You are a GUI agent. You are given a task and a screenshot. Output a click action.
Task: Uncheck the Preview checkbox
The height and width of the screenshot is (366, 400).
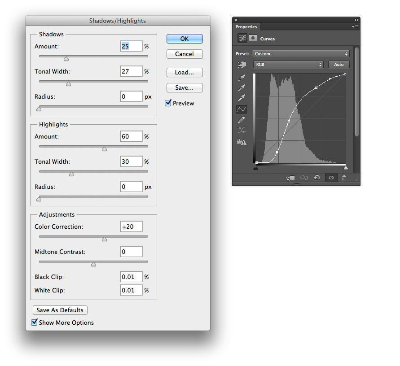point(168,103)
